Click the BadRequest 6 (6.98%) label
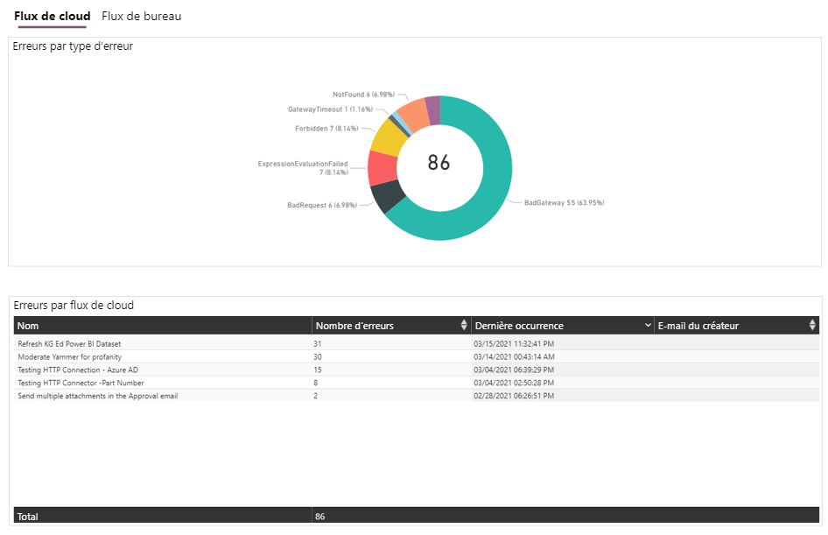 tap(322, 205)
